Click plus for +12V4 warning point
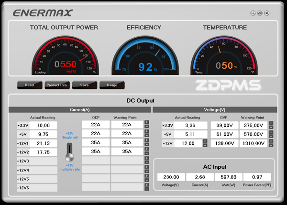 (x=147, y=167)
